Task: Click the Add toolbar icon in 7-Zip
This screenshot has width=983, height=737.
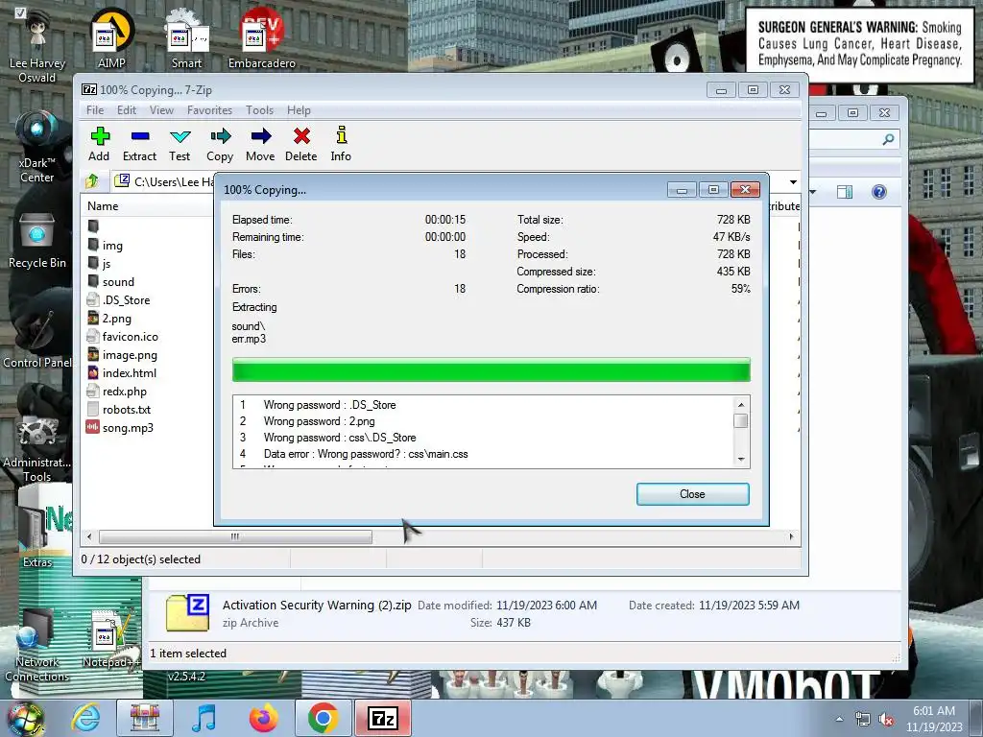Action: click(x=99, y=144)
